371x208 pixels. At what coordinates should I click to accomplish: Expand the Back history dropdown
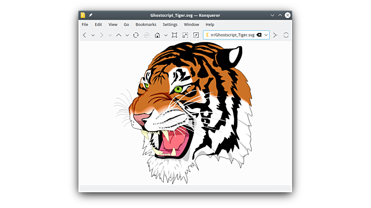coord(93,35)
